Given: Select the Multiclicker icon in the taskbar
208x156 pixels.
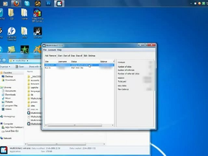Looking at the screenshot, I should click(x=59, y=4).
